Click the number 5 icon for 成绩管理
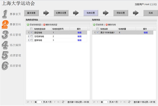This screenshot has height=106, width=158. coord(5,55)
